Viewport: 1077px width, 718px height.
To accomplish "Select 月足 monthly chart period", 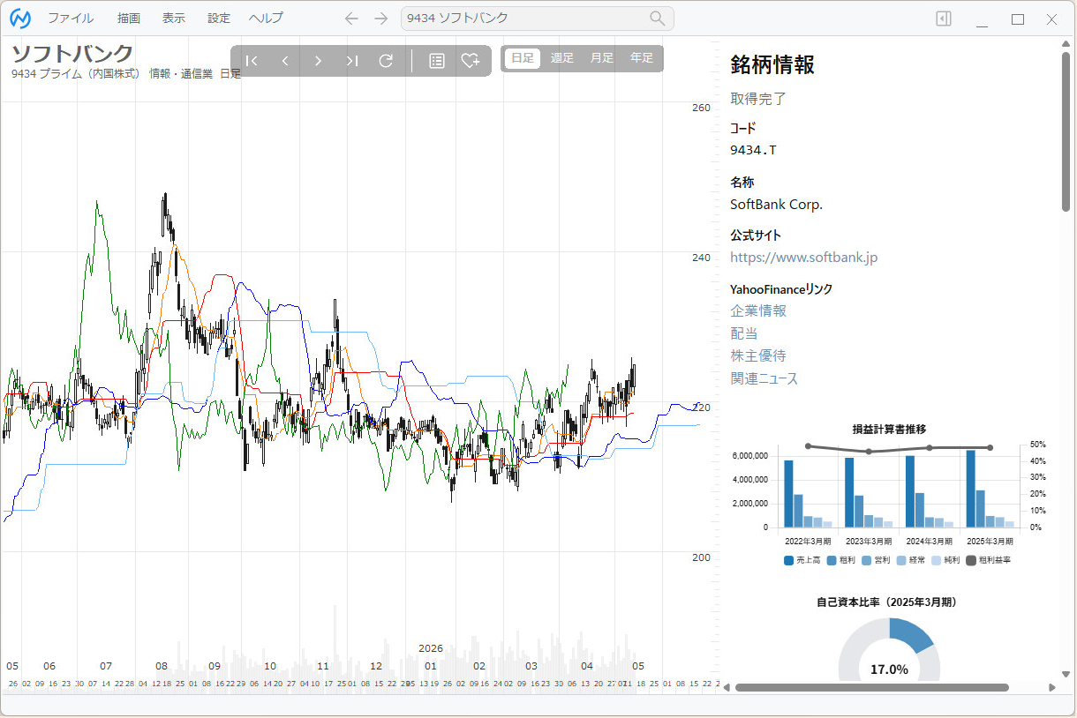I will (x=602, y=58).
